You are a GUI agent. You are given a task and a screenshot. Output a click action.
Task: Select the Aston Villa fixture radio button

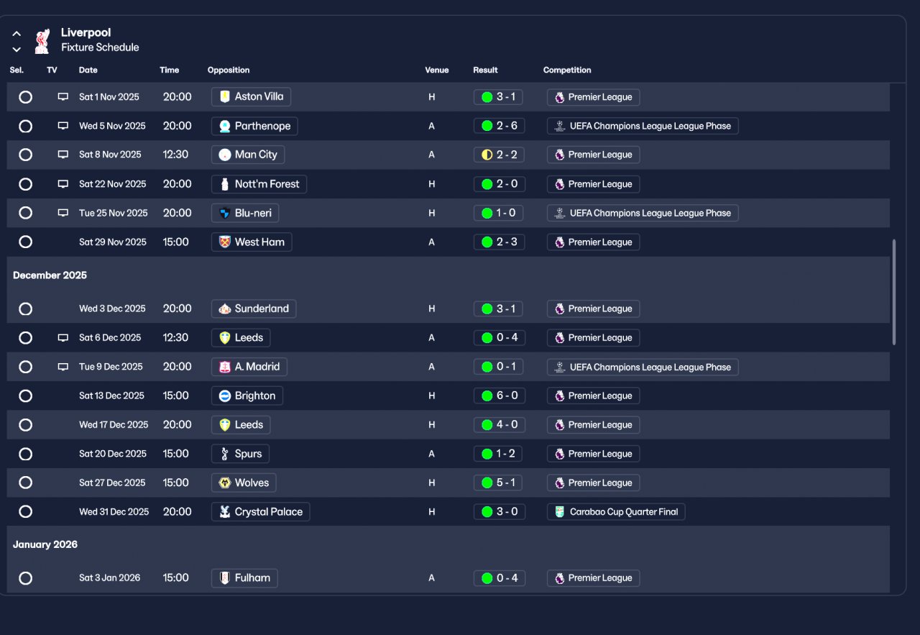point(25,97)
